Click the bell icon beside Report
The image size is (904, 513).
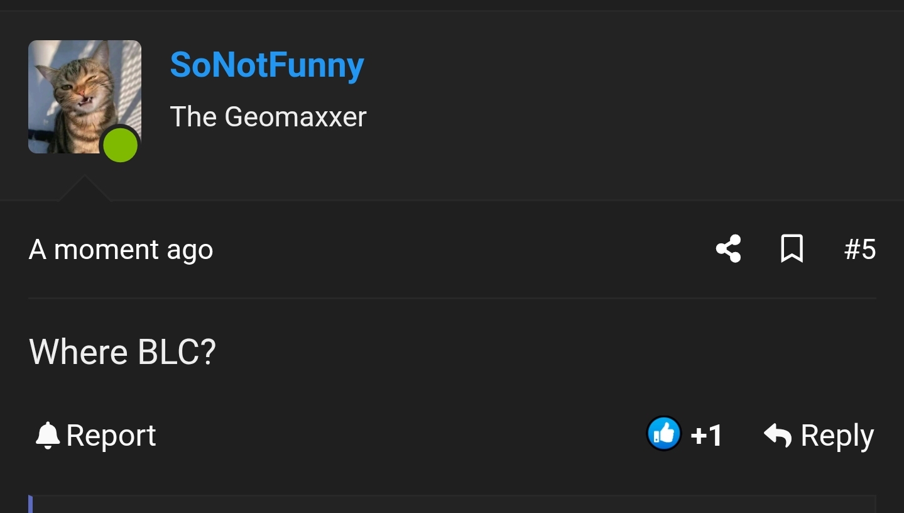coord(47,436)
